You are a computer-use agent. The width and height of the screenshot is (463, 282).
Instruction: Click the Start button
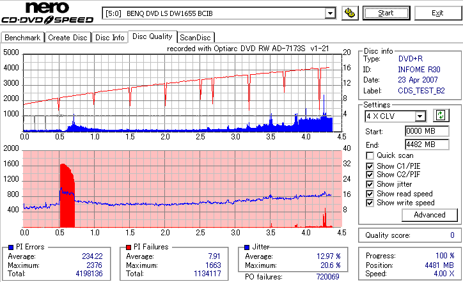tap(386, 13)
